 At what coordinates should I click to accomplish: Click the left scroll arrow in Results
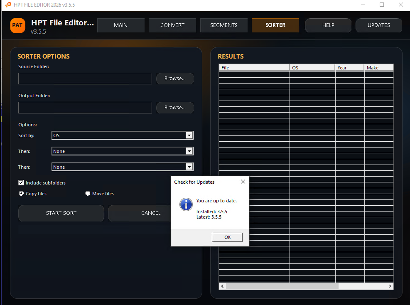pyautogui.click(x=222, y=286)
